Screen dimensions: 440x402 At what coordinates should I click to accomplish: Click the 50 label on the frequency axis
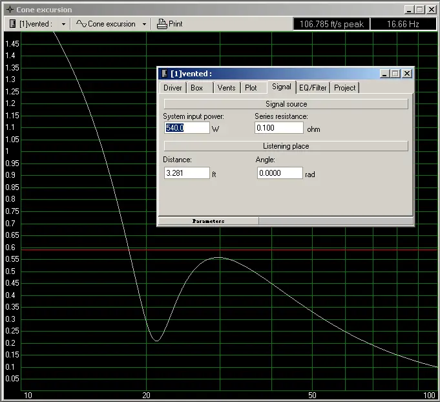[x=312, y=396]
